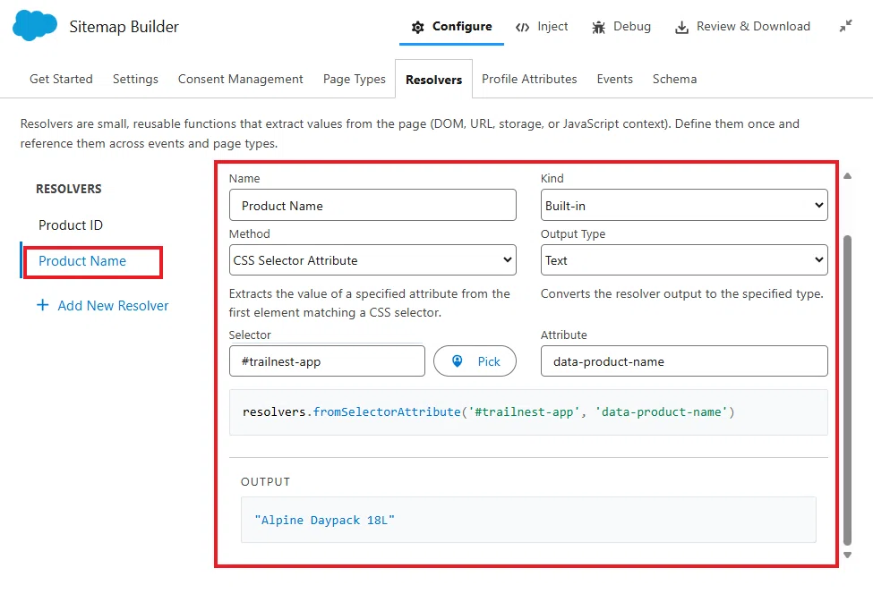873x602 pixels.
Task: Open the Profile Attributes tab
Action: [529, 79]
